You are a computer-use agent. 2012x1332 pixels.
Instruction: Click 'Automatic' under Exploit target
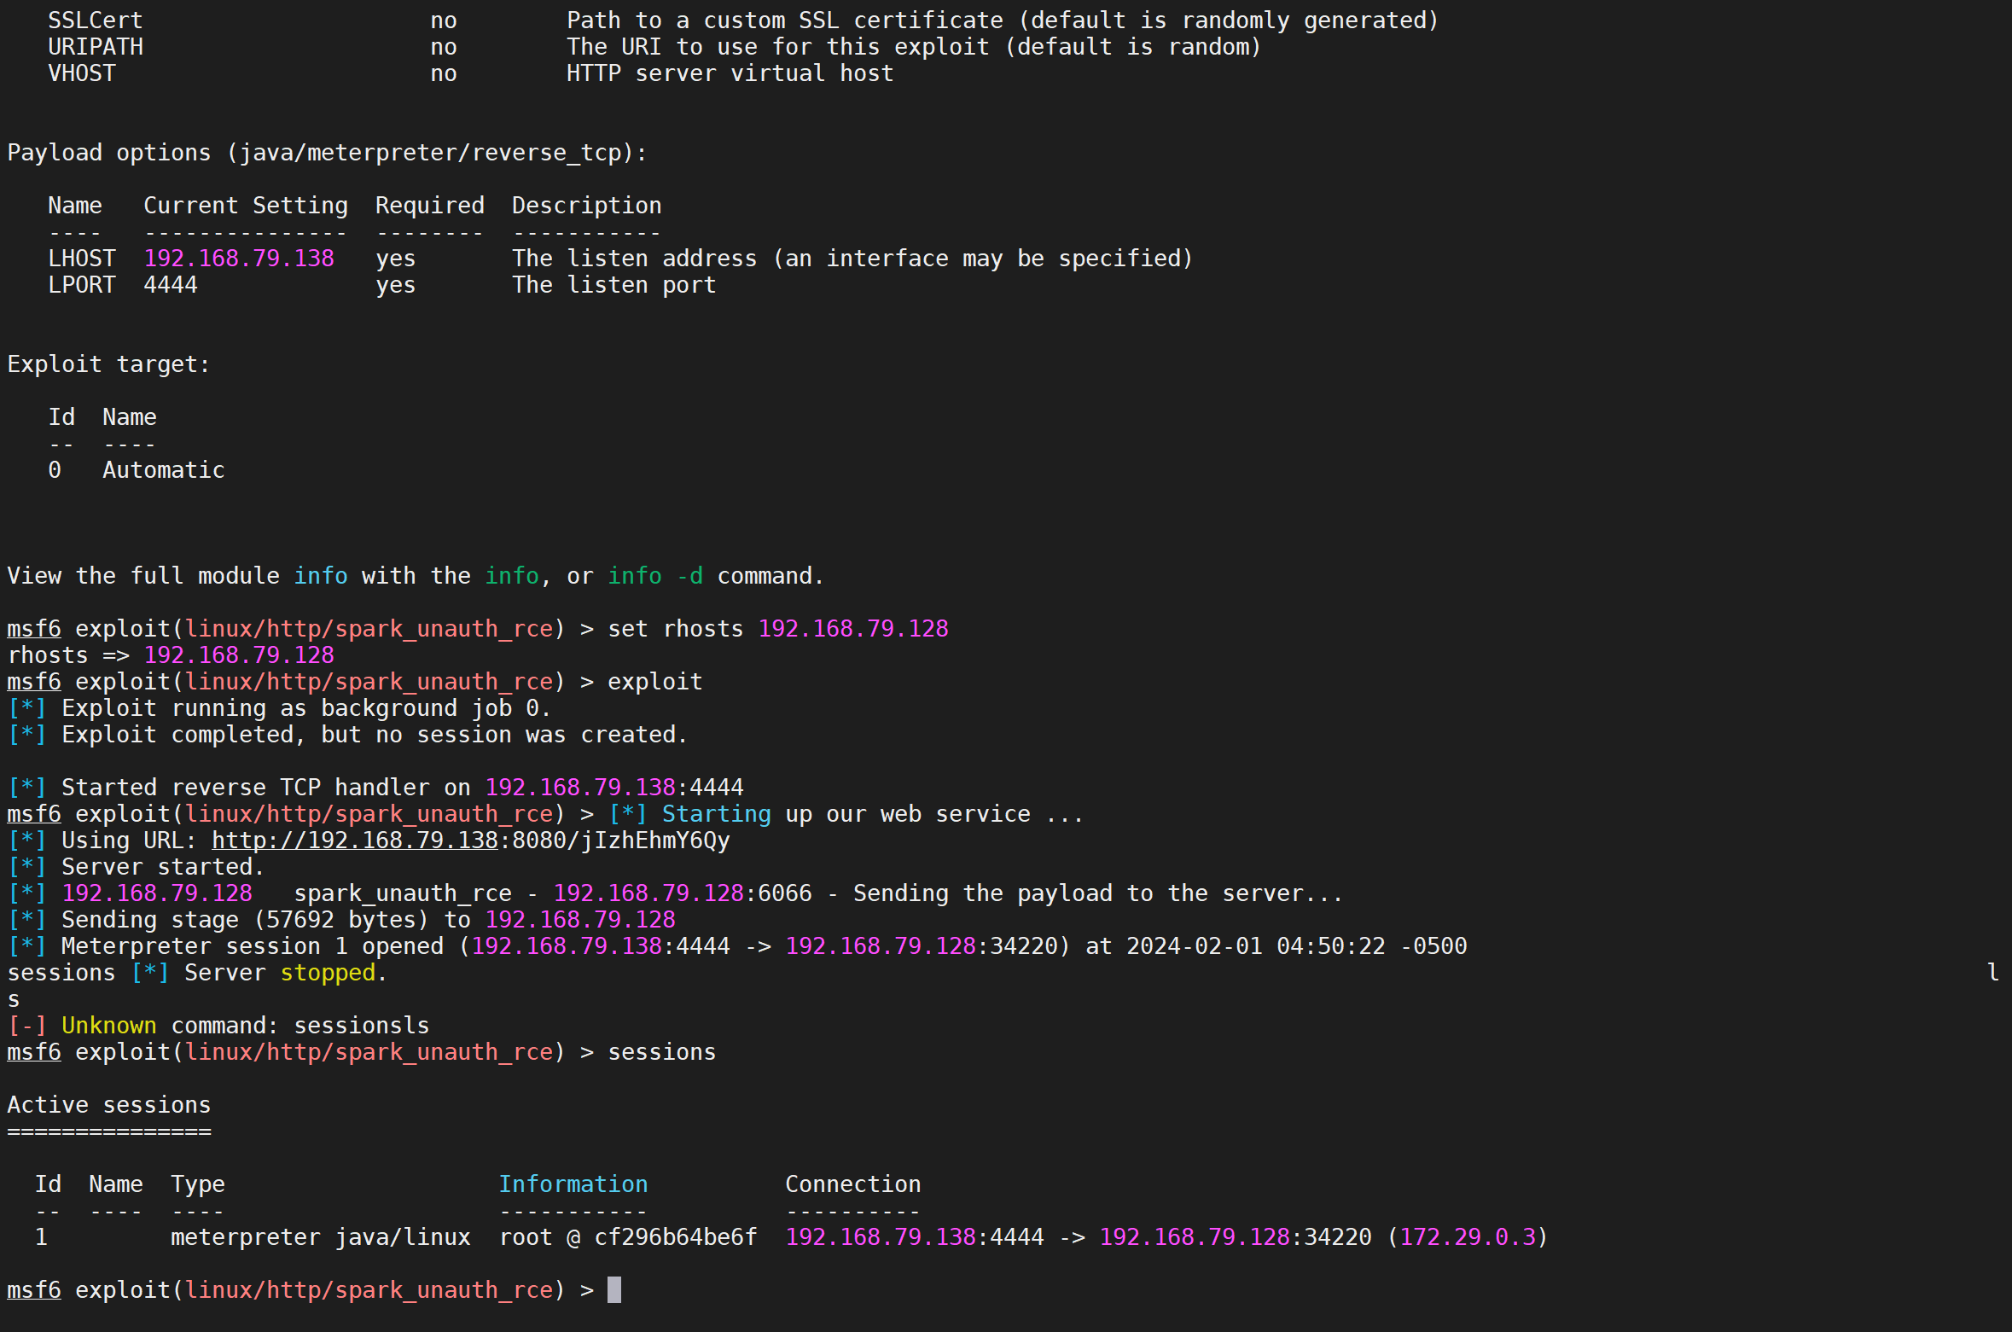click(x=164, y=470)
